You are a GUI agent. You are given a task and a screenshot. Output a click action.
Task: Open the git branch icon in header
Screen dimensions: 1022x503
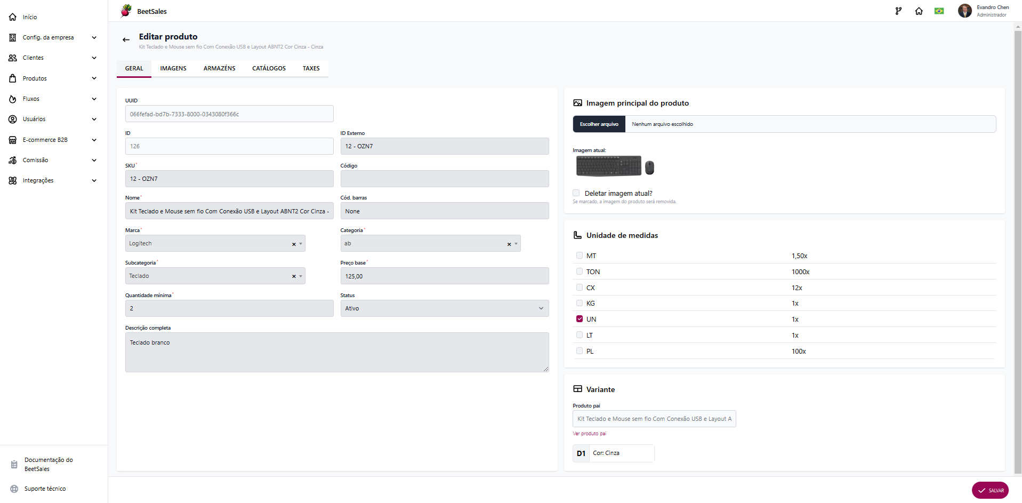tap(898, 11)
